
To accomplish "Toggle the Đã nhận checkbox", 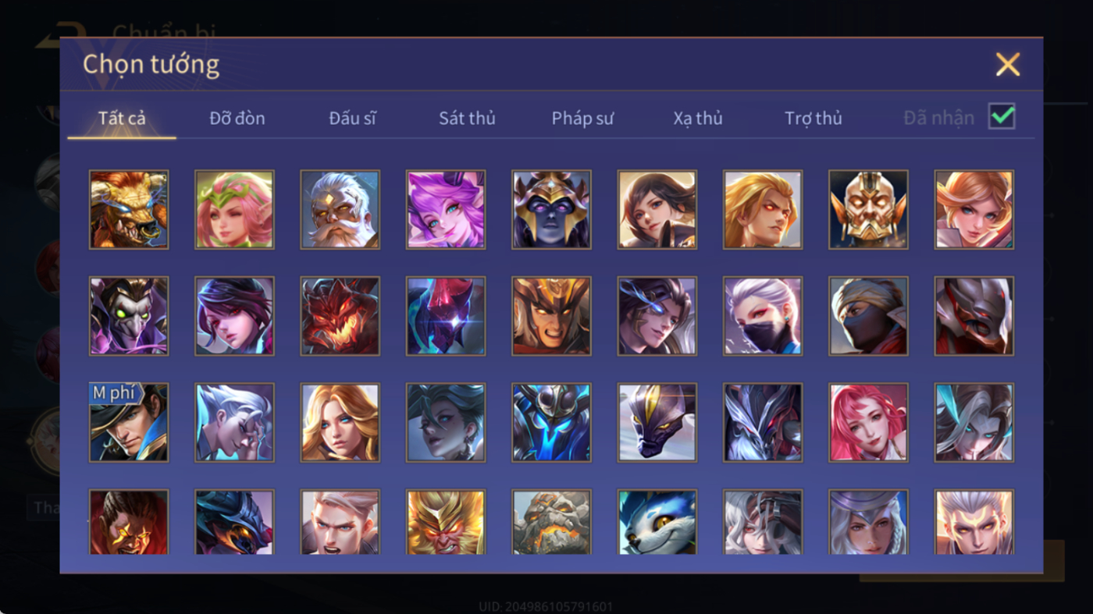I will pyautogui.click(x=1002, y=116).
